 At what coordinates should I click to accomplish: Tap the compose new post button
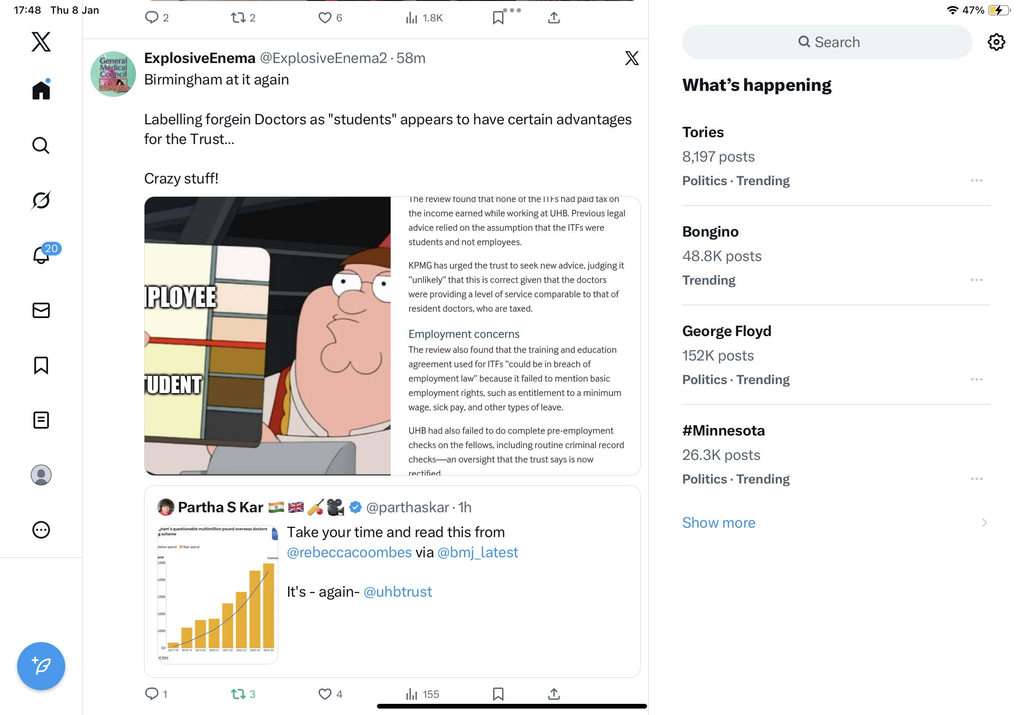click(41, 666)
